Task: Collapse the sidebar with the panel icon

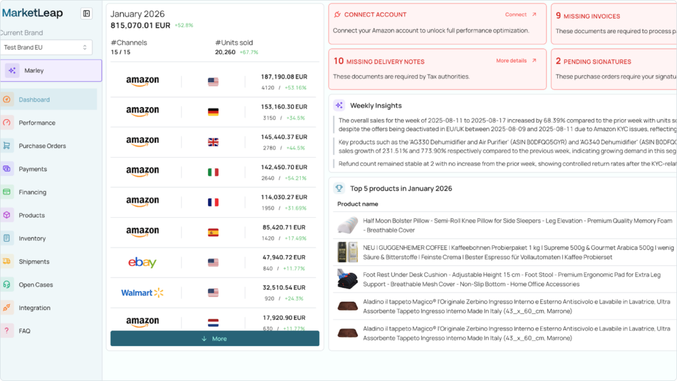Action: coord(87,13)
